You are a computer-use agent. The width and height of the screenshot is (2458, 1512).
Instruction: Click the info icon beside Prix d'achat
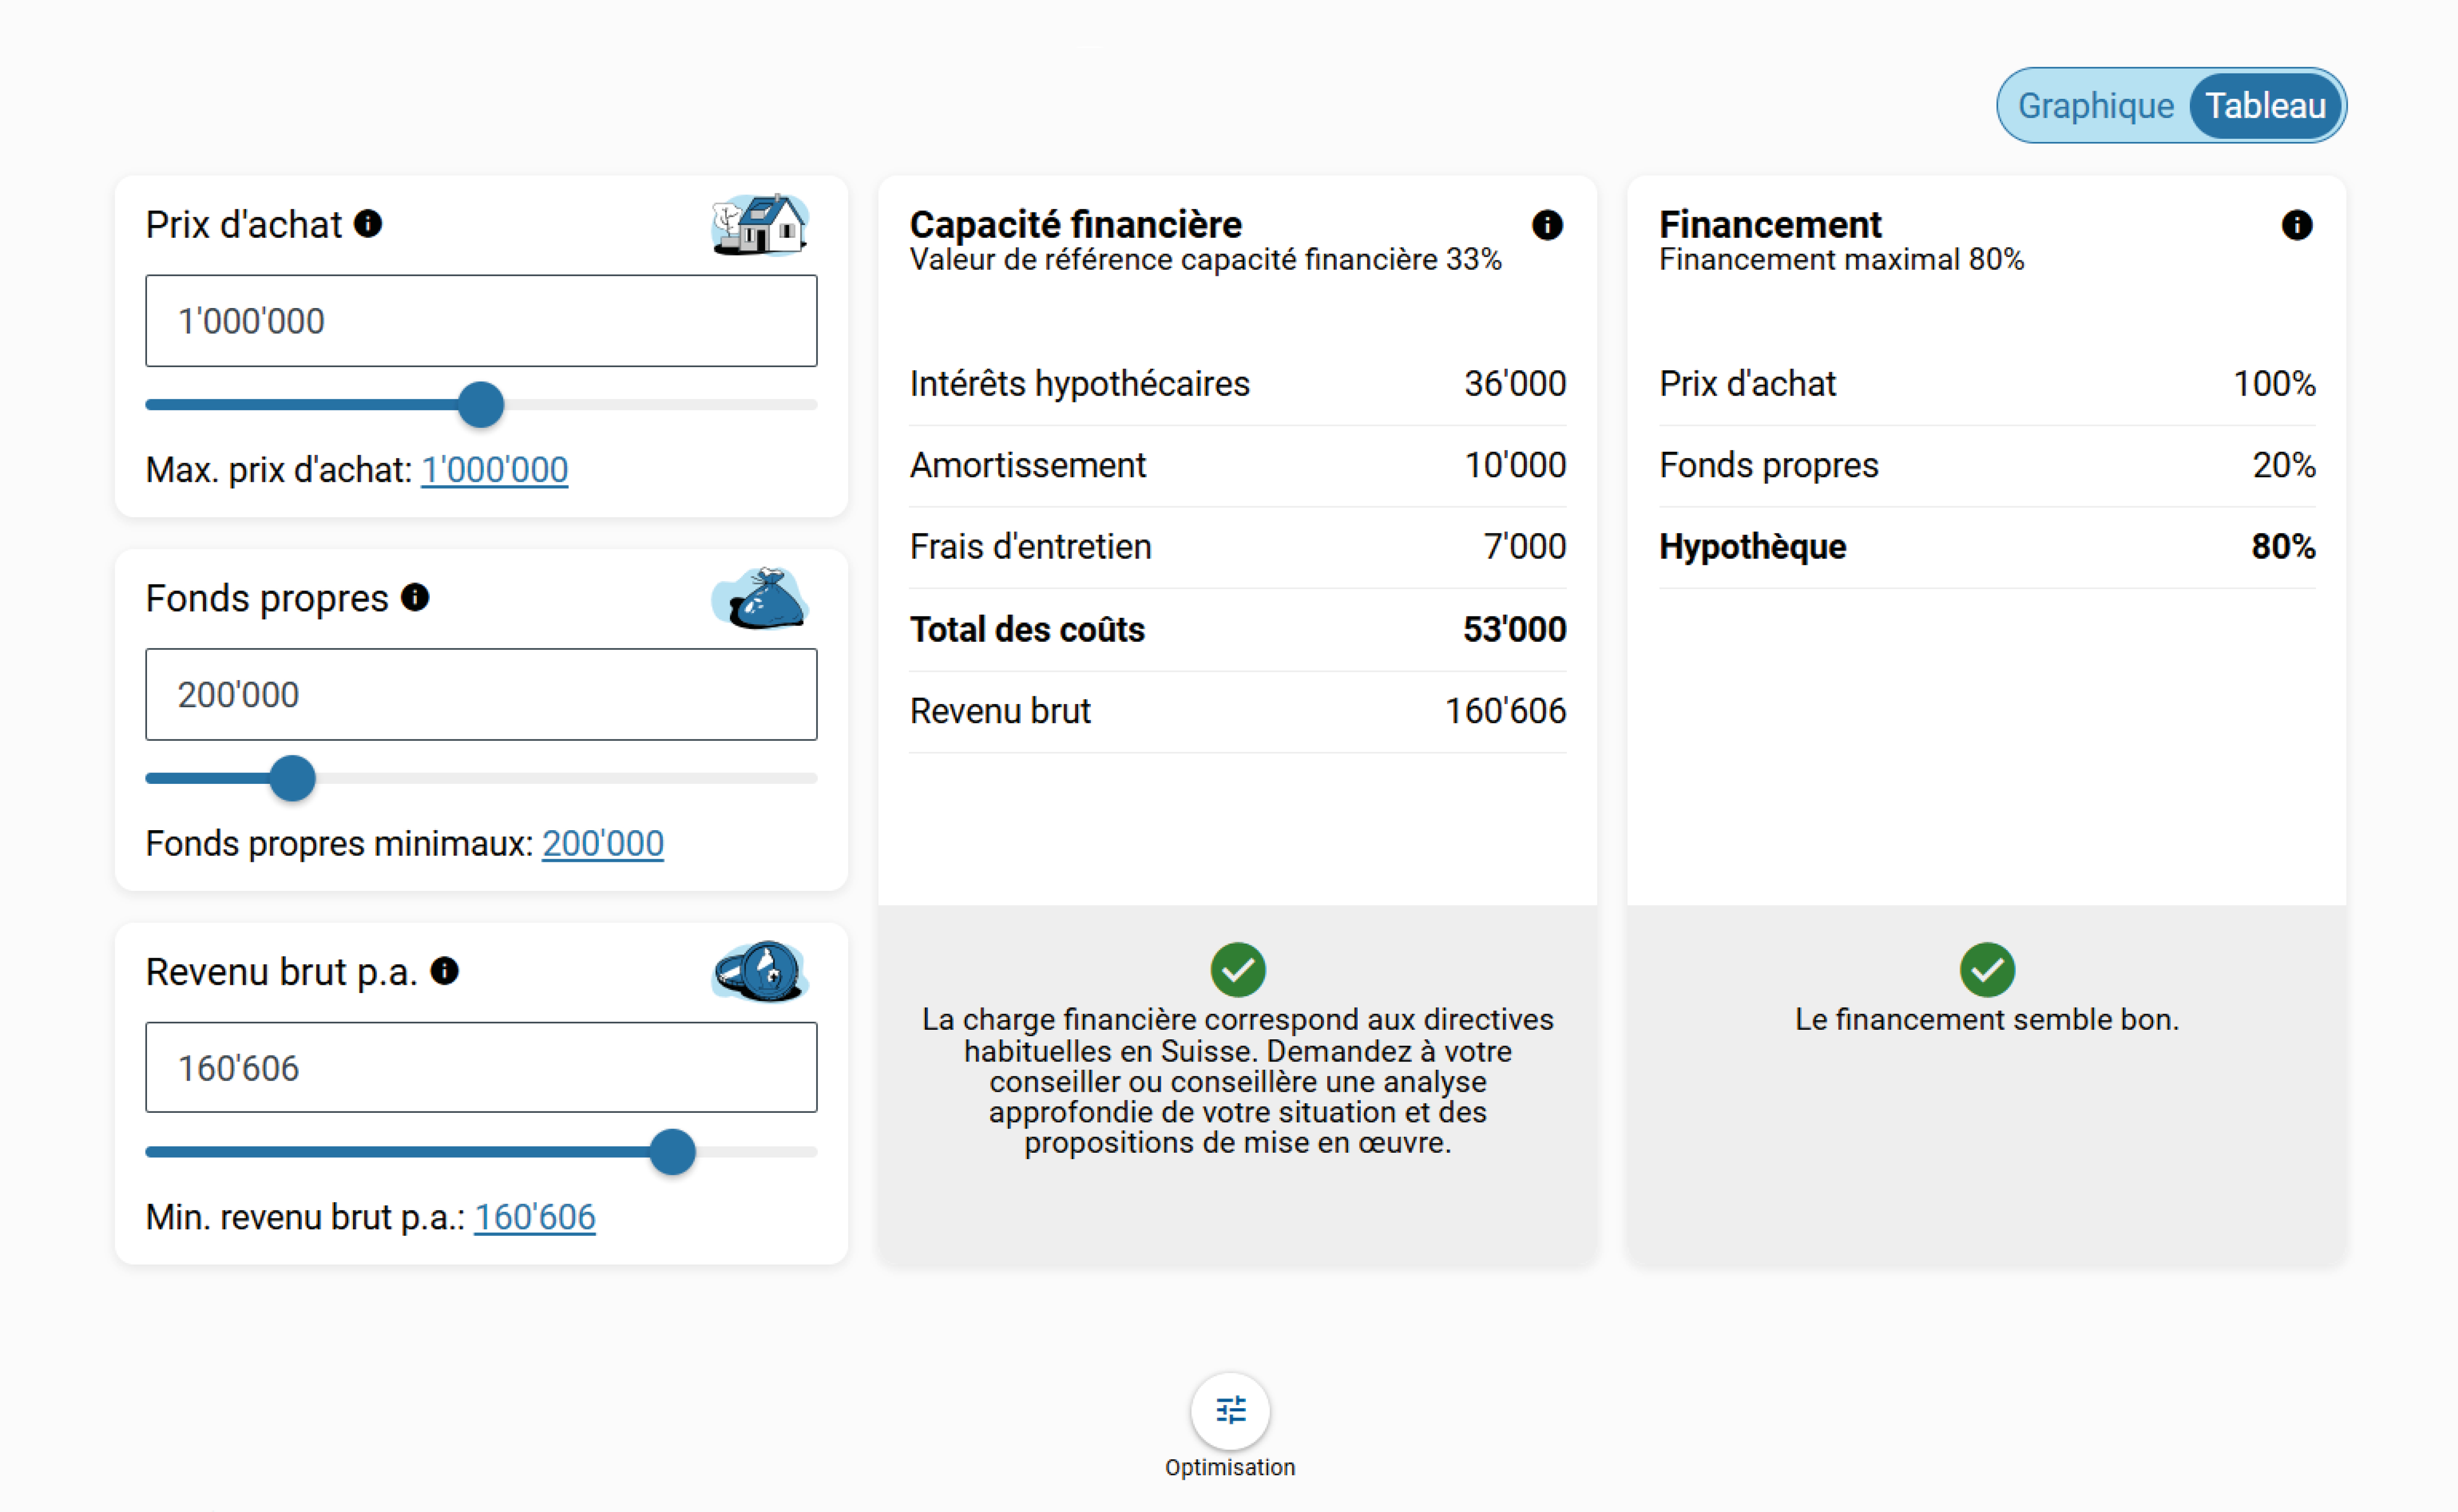coord(368,223)
